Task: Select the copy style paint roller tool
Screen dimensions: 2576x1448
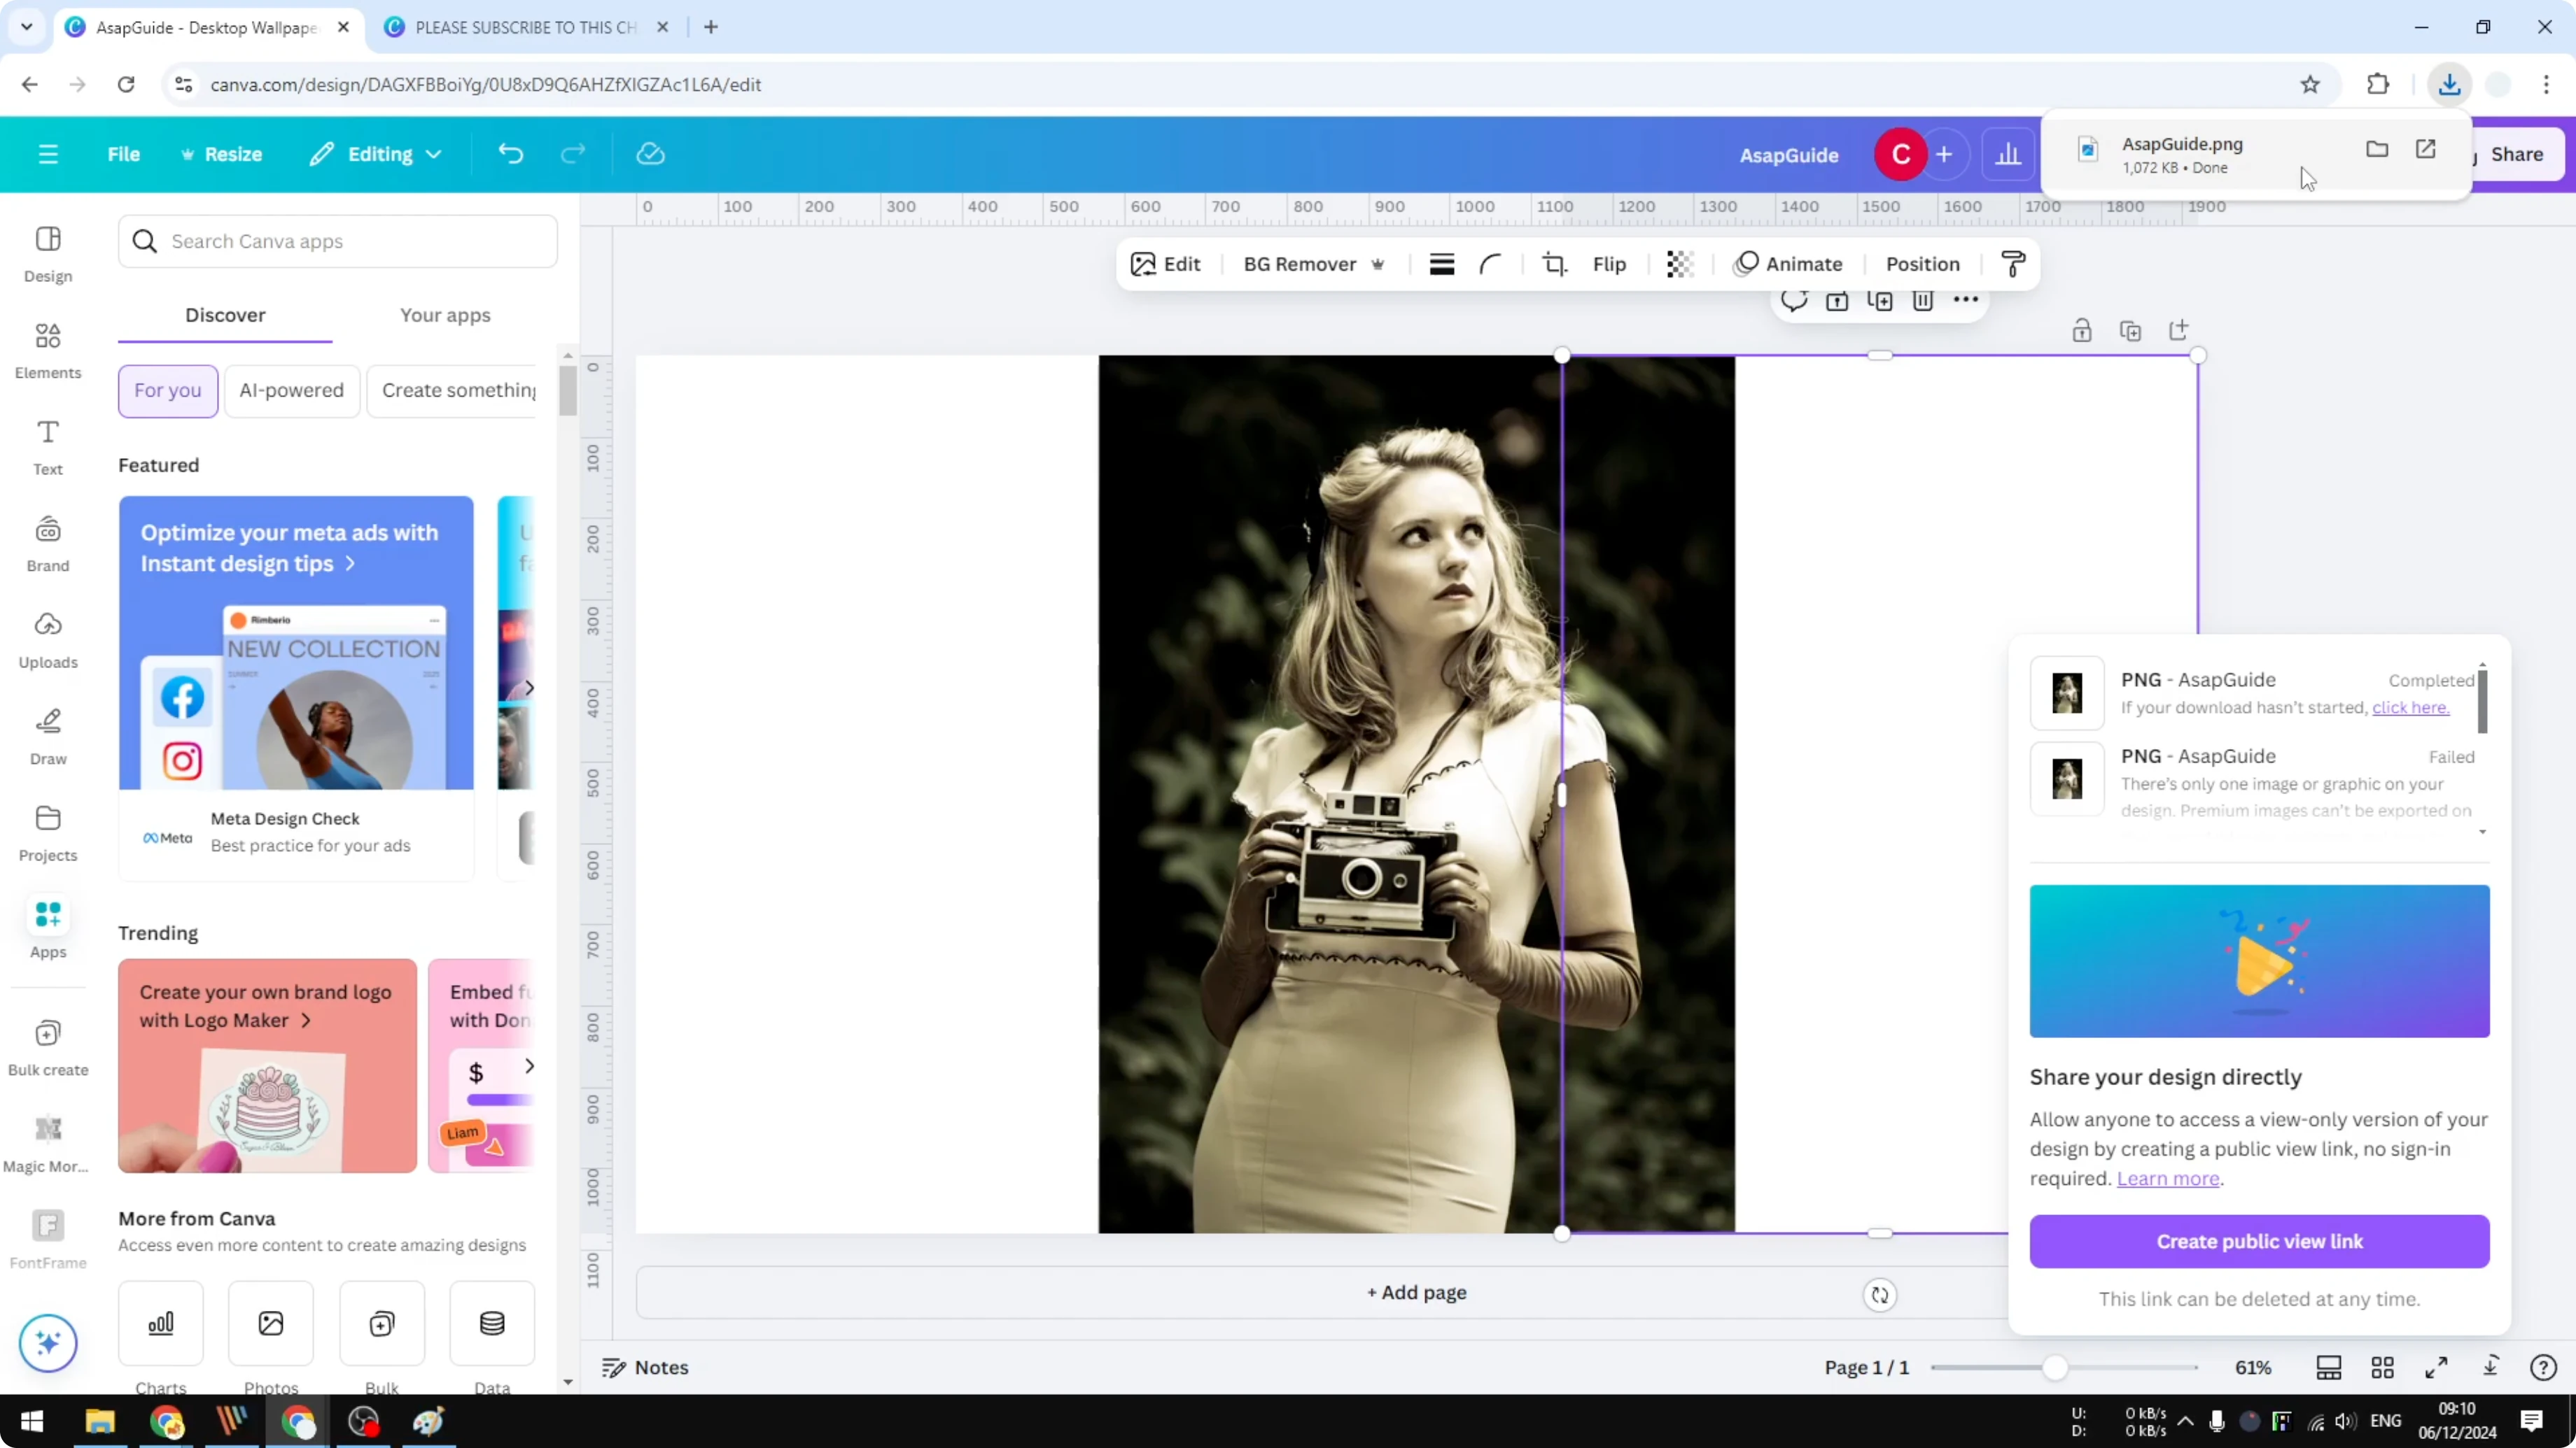Action: 2013,264
